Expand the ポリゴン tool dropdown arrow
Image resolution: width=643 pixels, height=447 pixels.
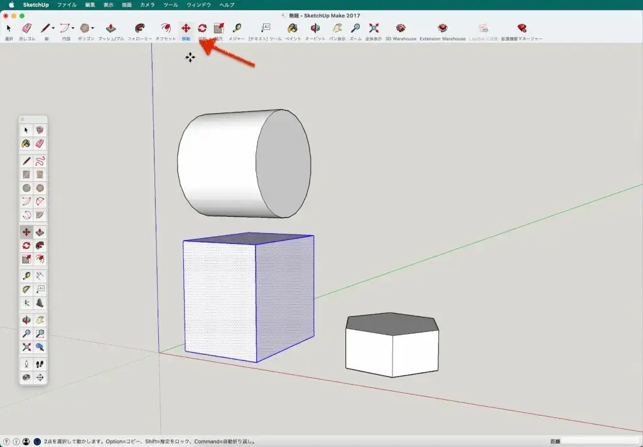[92, 28]
